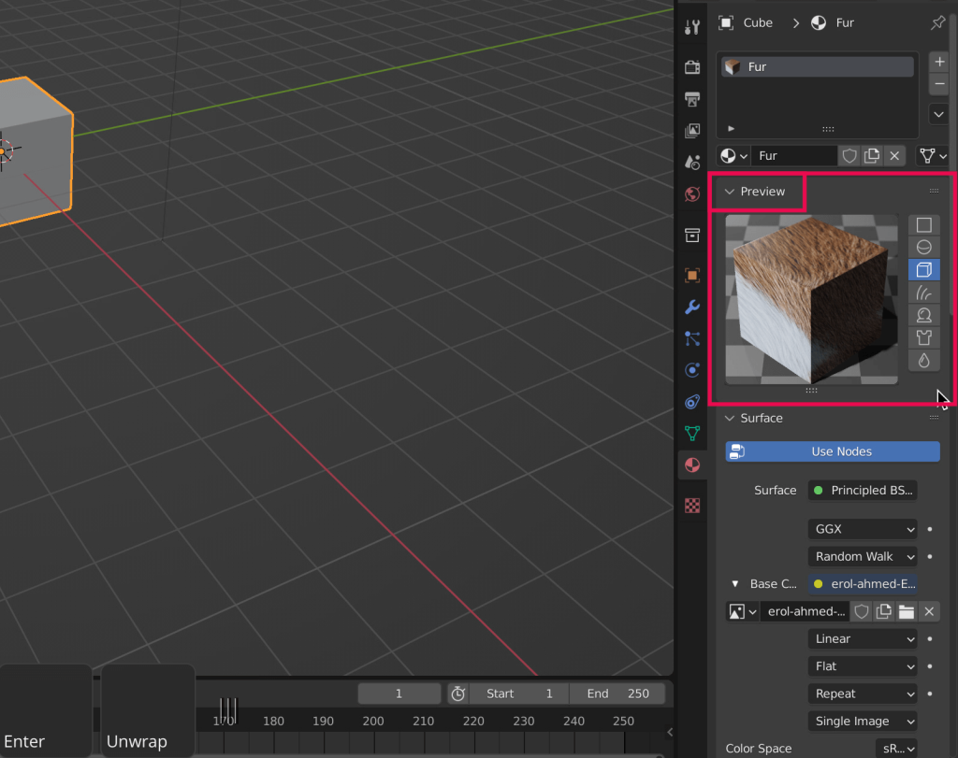The width and height of the screenshot is (958, 758).
Task: Open the Single Image source dropdown
Action: coord(863,722)
